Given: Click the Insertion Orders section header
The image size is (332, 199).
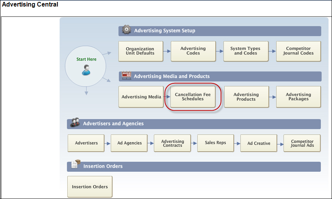Looking at the screenshot, I should pyautogui.click(x=194, y=167).
